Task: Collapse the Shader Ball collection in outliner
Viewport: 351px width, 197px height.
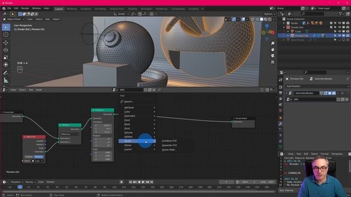Action: [x=284, y=27]
